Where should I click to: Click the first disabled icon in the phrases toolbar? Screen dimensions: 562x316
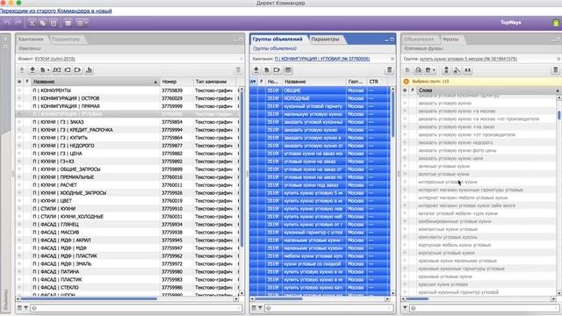[407, 70]
